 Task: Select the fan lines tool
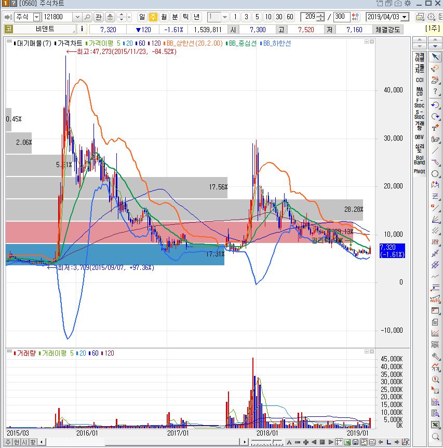(435, 219)
